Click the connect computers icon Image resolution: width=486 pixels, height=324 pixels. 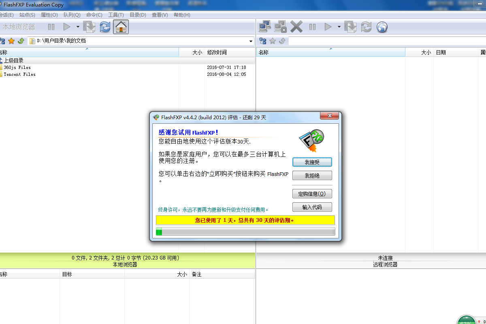coord(265,27)
